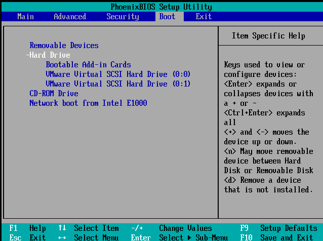Collapse the Hard Drive group minus sign
Image resolution: width=323 pixels, height=241 pixels.
27,55
